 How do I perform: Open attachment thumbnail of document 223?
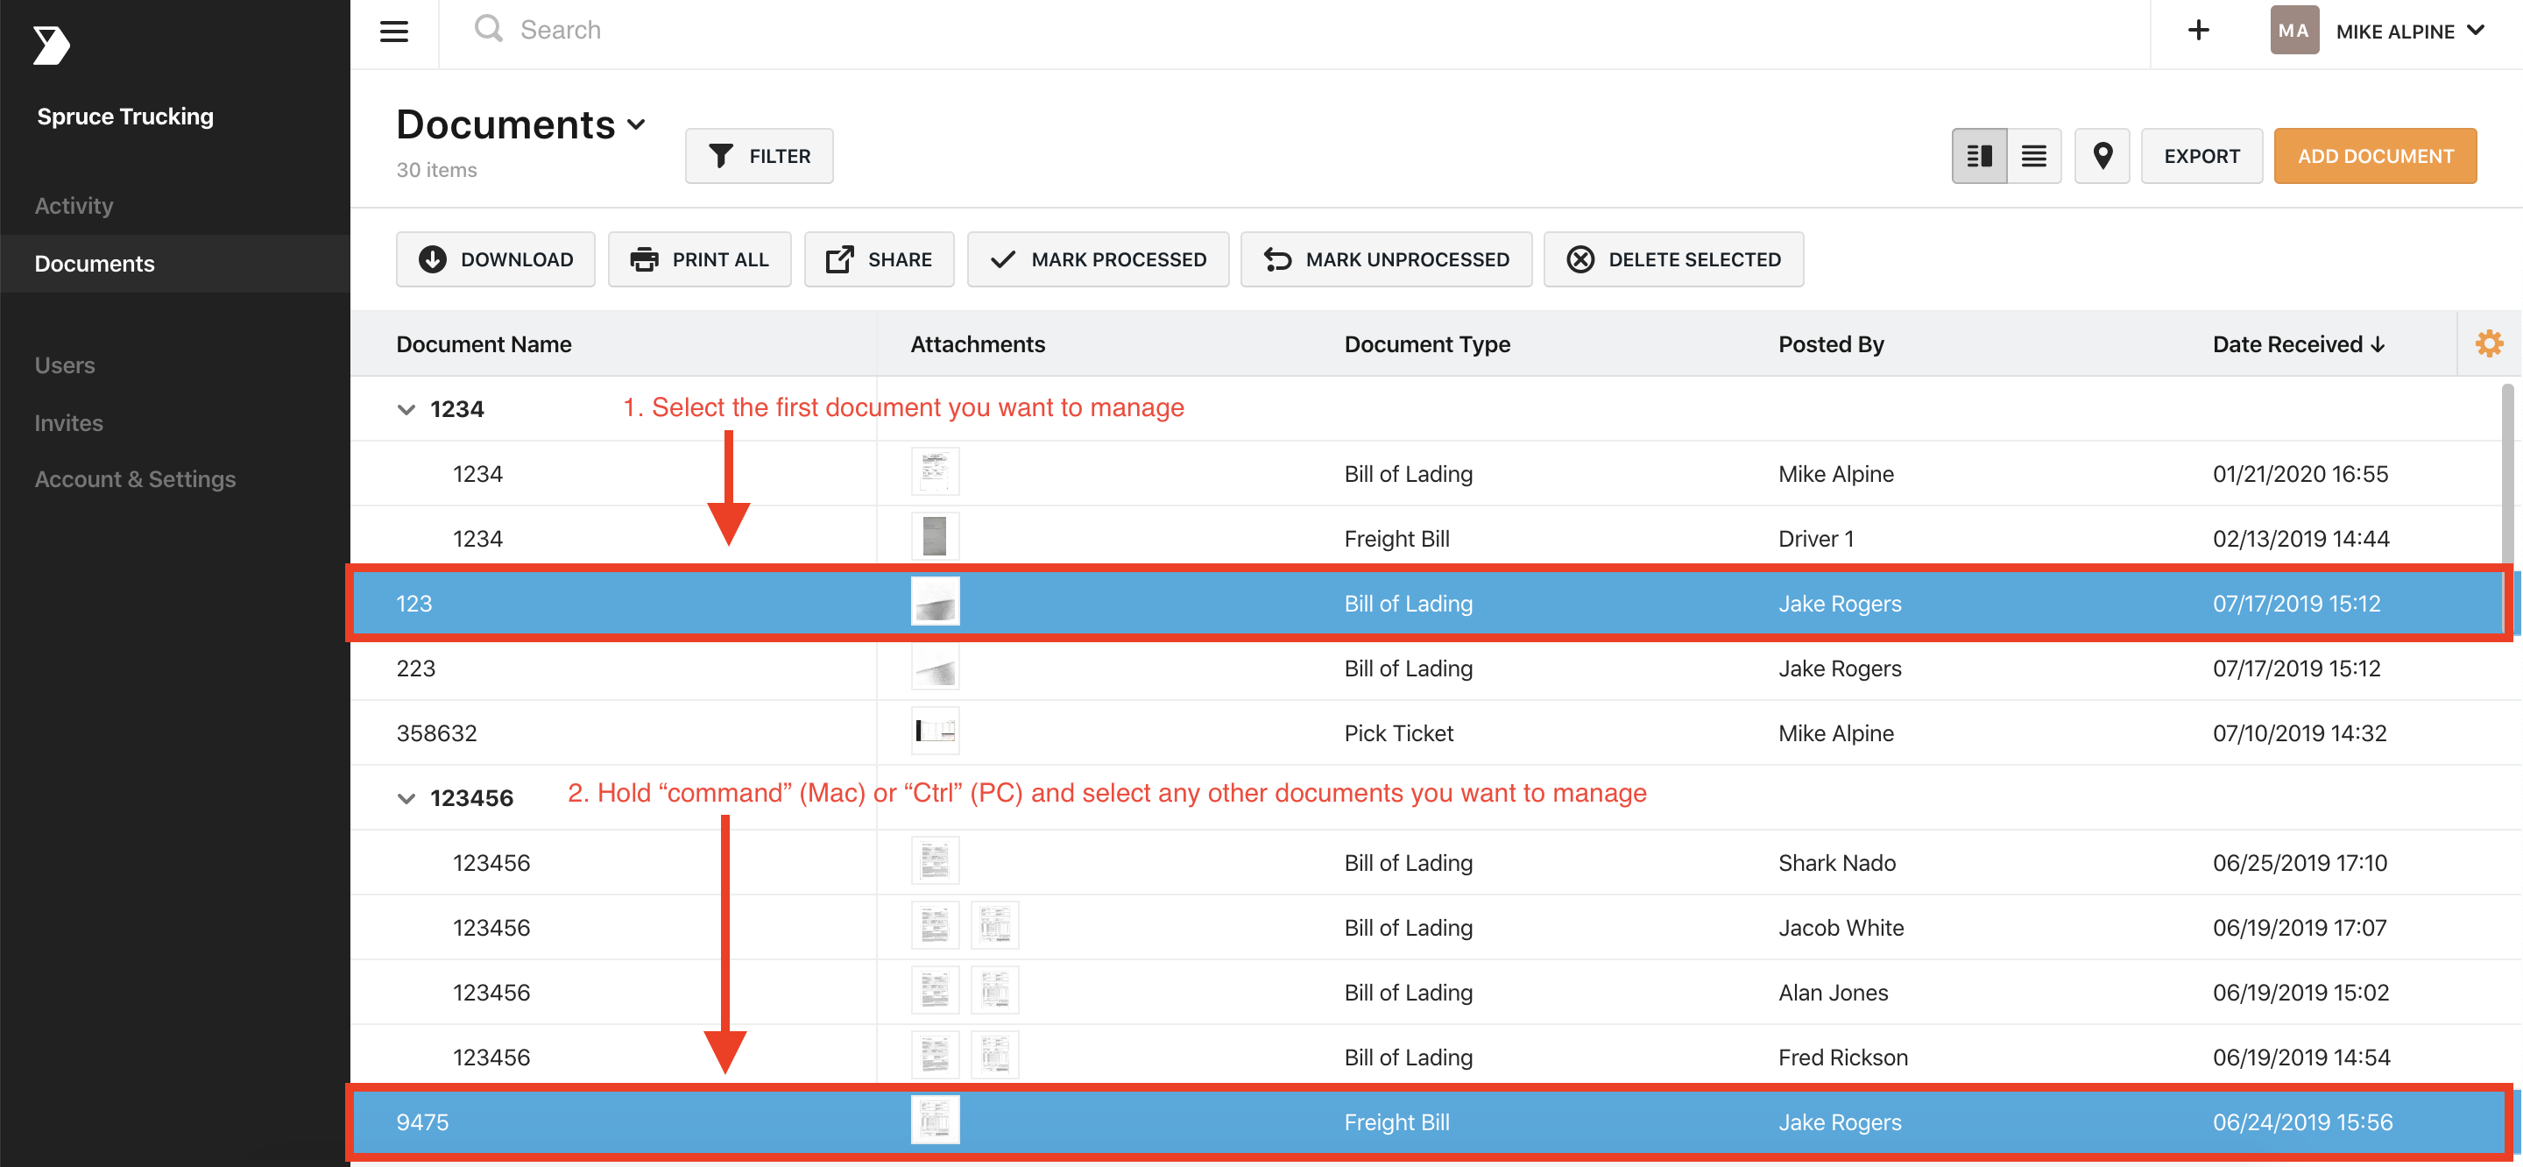click(x=935, y=668)
